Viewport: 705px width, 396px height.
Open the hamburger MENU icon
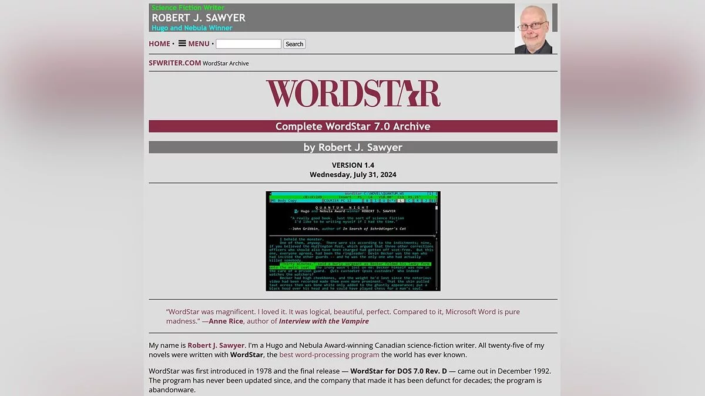pos(182,43)
